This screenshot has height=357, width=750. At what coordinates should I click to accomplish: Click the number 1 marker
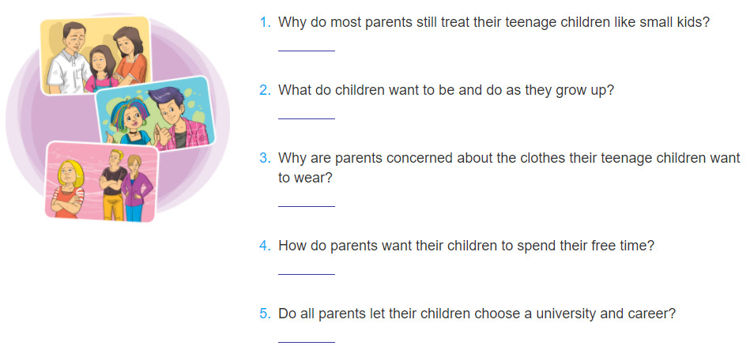click(265, 22)
